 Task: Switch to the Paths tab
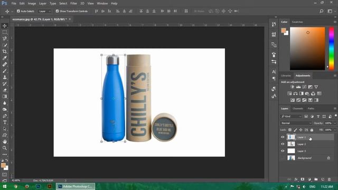point(311,109)
